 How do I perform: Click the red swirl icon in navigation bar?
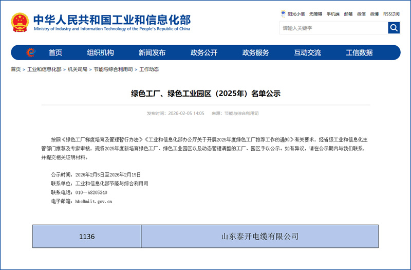31,52
